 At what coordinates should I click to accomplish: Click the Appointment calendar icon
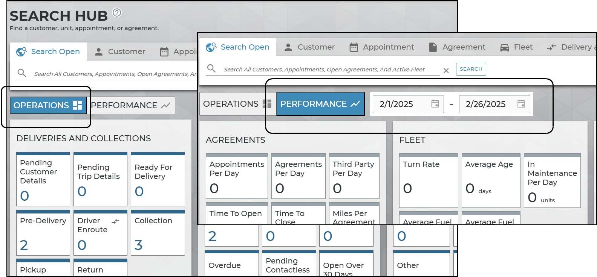pyautogui.click(x=354, y=47)
